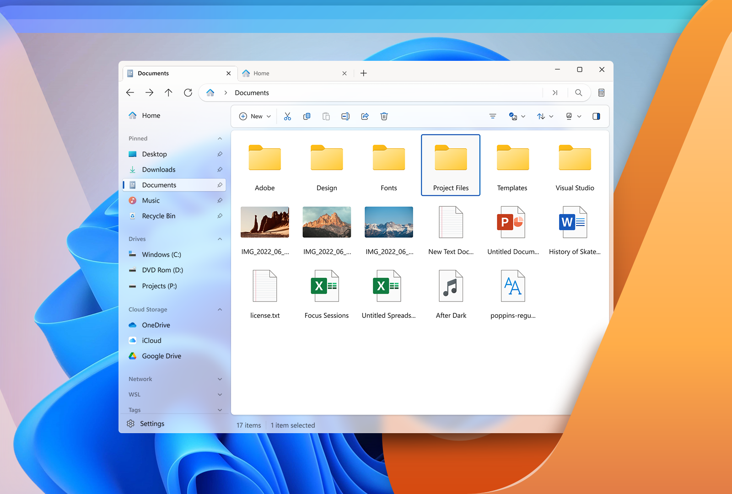Expand the Network sidebar section

220,379
